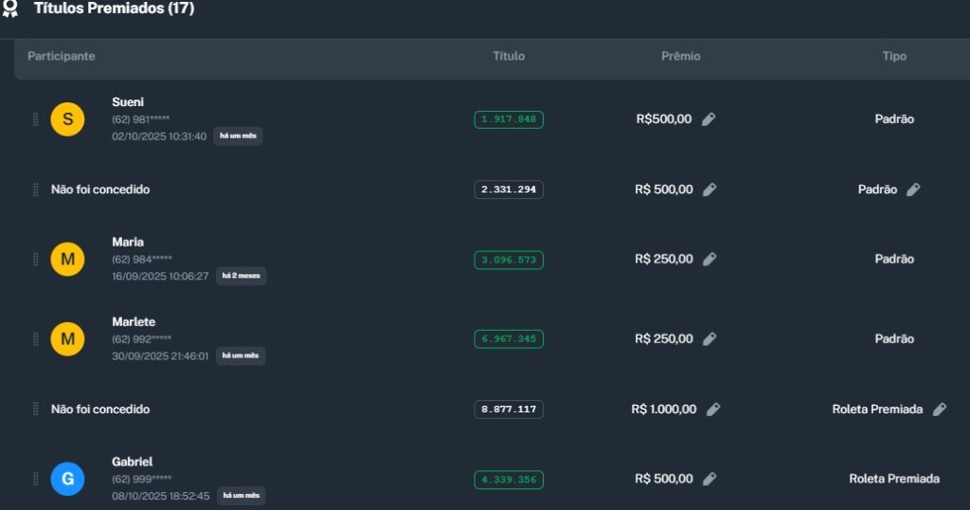Select title number badge 1.917.848
Image resolution: width=970 pixels, height=510 pixels.
pos(509,119)
